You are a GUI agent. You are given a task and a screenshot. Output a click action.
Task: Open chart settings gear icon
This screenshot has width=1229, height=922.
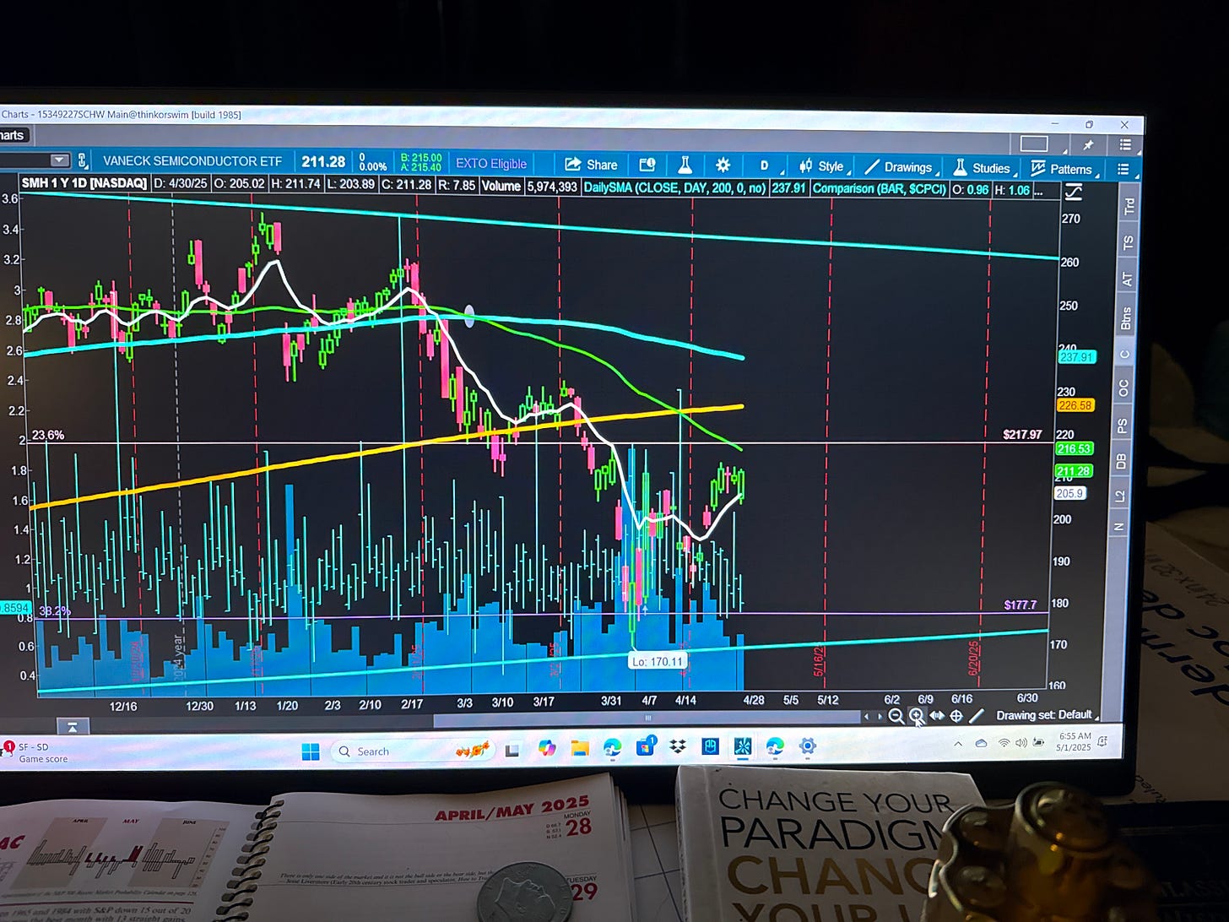coord(723,165)
